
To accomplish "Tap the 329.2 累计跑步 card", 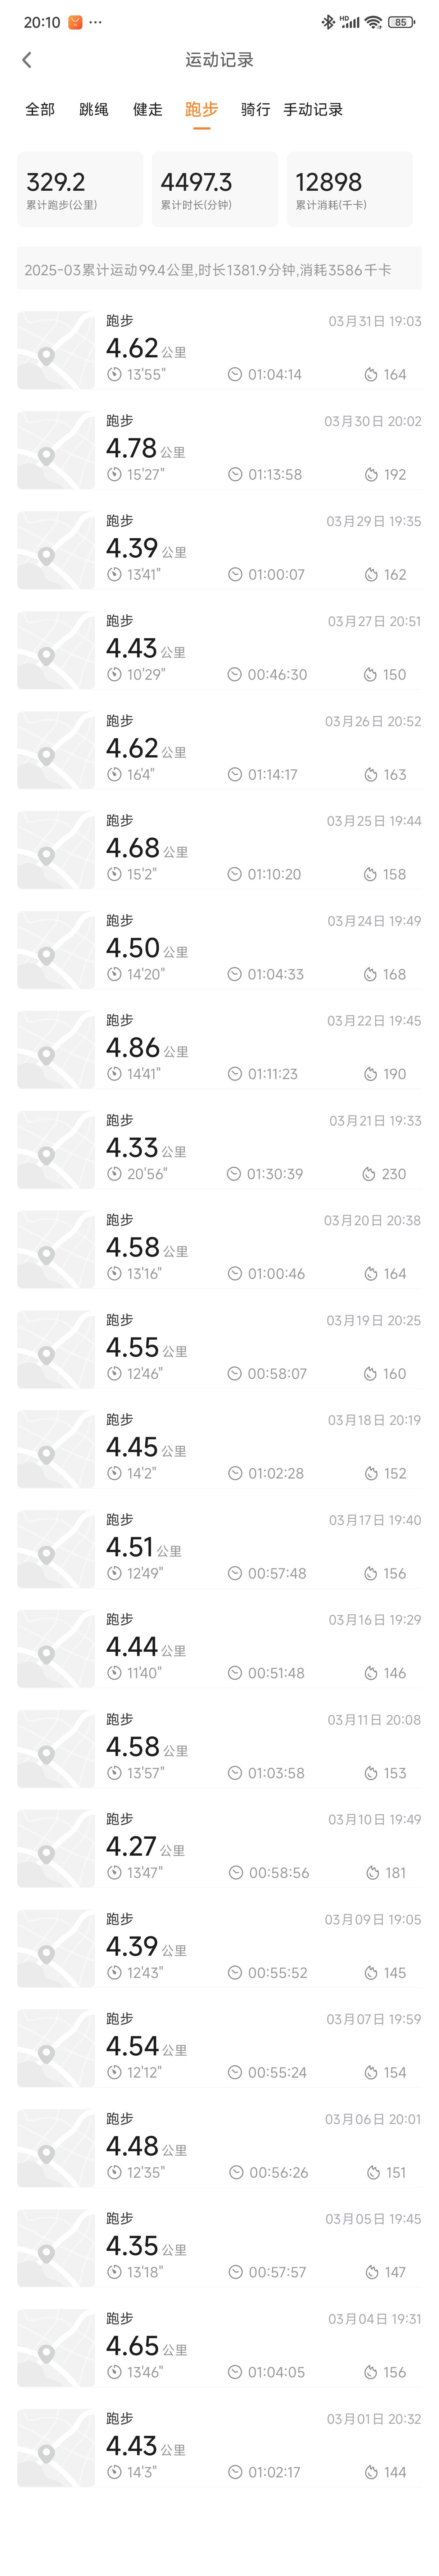I will click(80, 189).
